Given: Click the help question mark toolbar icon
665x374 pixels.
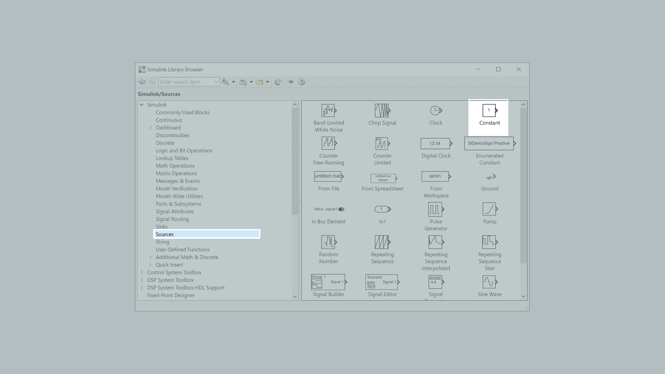Looking at the screenshot, I should pos(302,82).
